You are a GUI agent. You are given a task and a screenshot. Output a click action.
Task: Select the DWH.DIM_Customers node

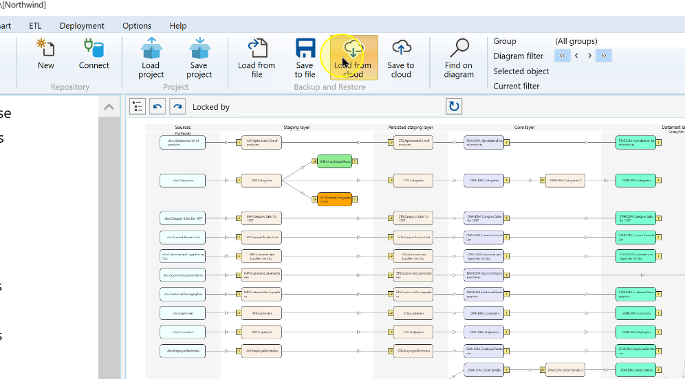484,313
